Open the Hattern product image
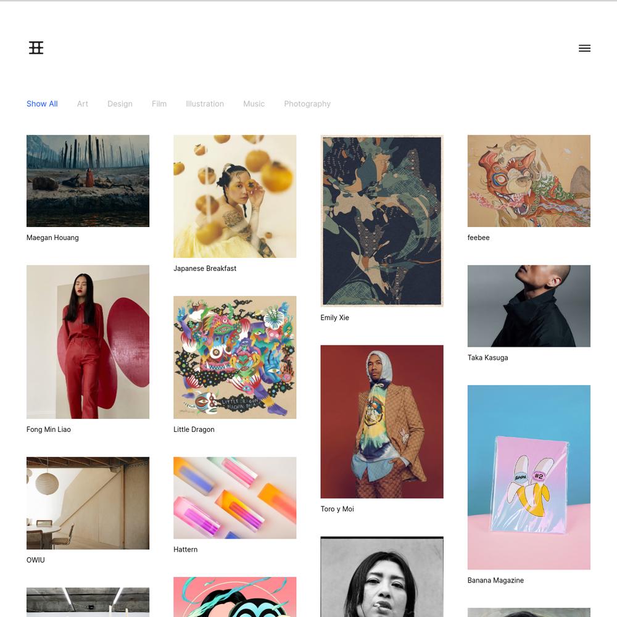617x617 pixels. (235, 498)
